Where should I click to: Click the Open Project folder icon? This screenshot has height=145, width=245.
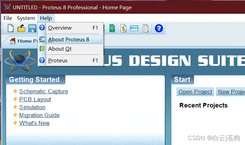21,28
